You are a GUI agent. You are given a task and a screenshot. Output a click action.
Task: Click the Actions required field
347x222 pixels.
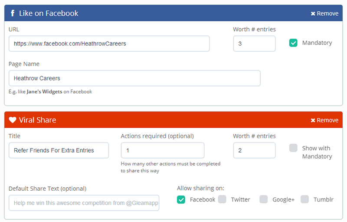coord(162,150)
